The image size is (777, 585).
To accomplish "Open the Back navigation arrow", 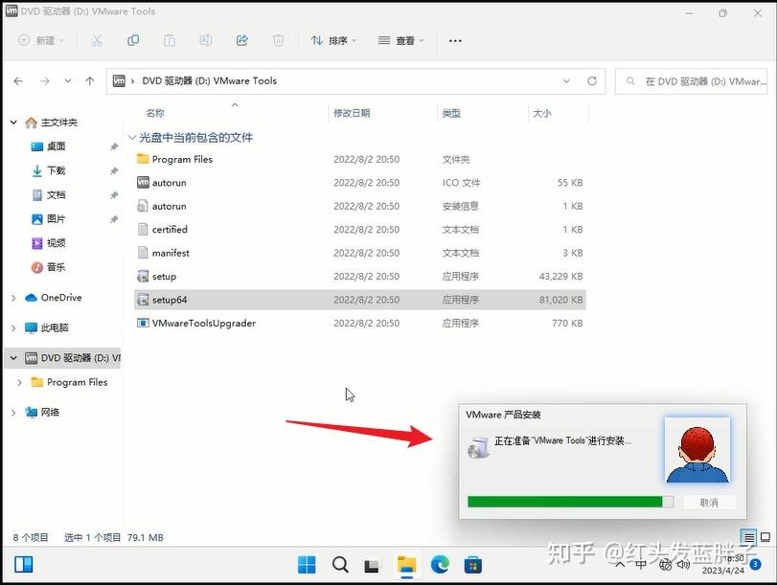I will tap(18, 81).
